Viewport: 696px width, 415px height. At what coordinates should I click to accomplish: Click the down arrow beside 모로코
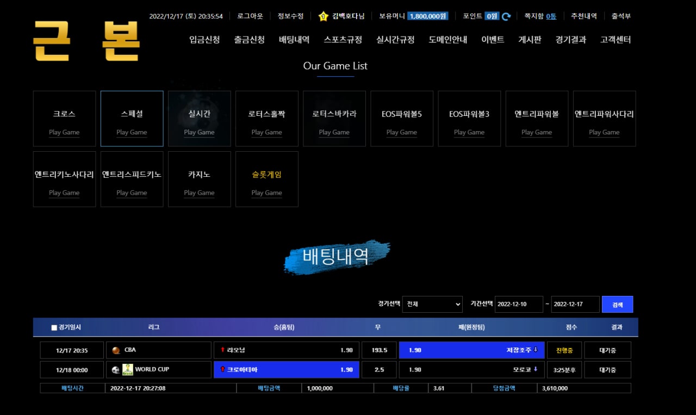point(535,369)
